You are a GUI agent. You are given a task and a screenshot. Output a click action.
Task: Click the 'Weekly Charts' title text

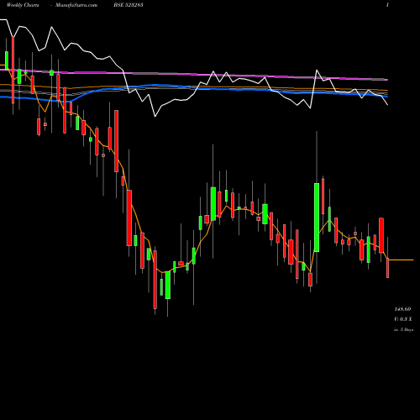(23, 5)
